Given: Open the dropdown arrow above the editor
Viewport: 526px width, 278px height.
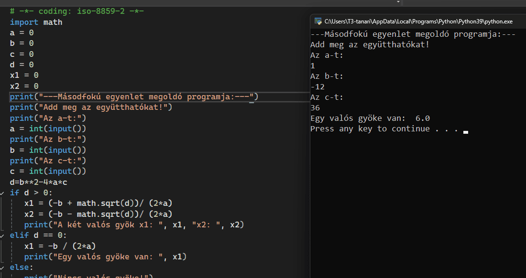Looking at the screenshot, I should [398, 2].
